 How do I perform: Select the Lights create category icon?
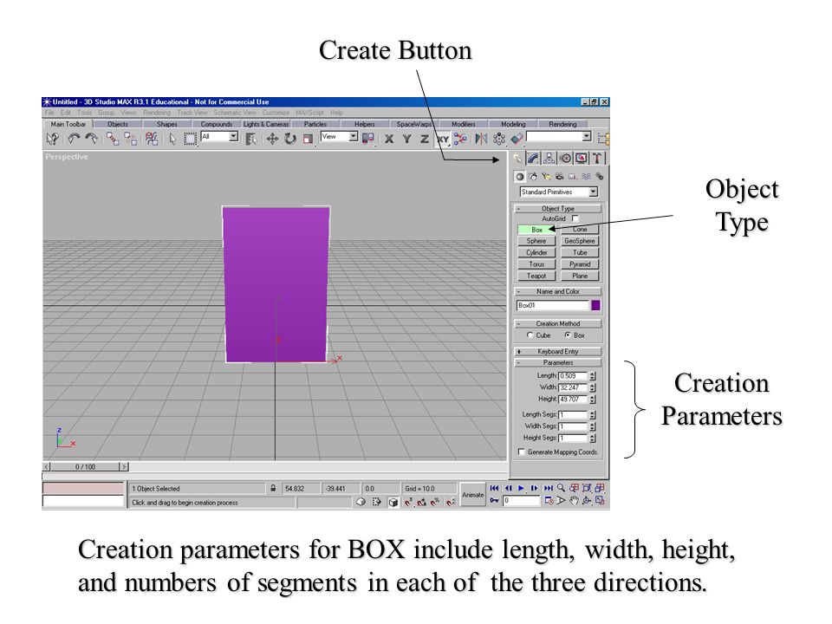coord(546,177)
